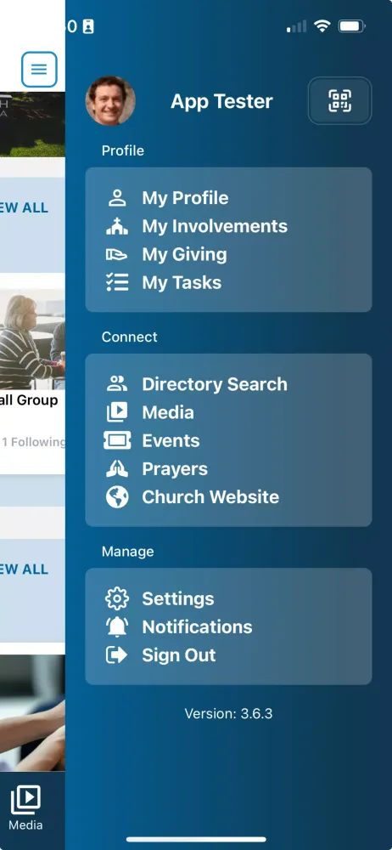This screenshot has width=392, height=850.
Task: Tap the App Tester user name
Action: point(221,101)
